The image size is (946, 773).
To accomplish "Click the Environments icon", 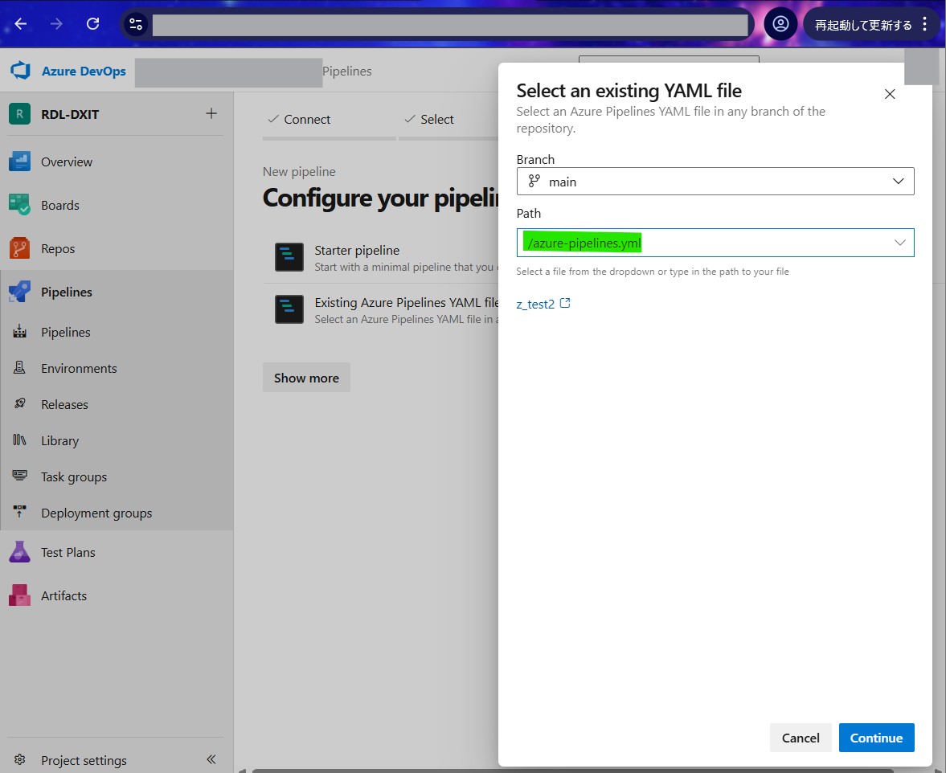I will click(19, 367).
